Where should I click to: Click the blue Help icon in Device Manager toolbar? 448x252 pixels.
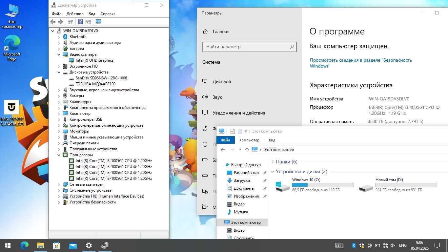80,22
